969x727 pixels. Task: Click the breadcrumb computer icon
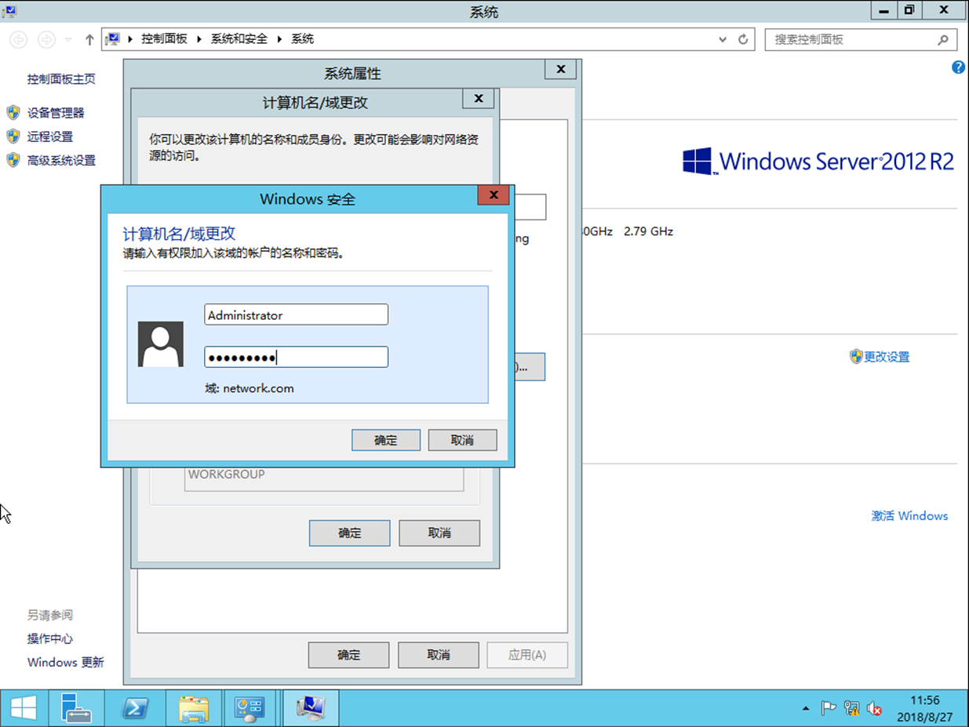[x=113, y=38]
